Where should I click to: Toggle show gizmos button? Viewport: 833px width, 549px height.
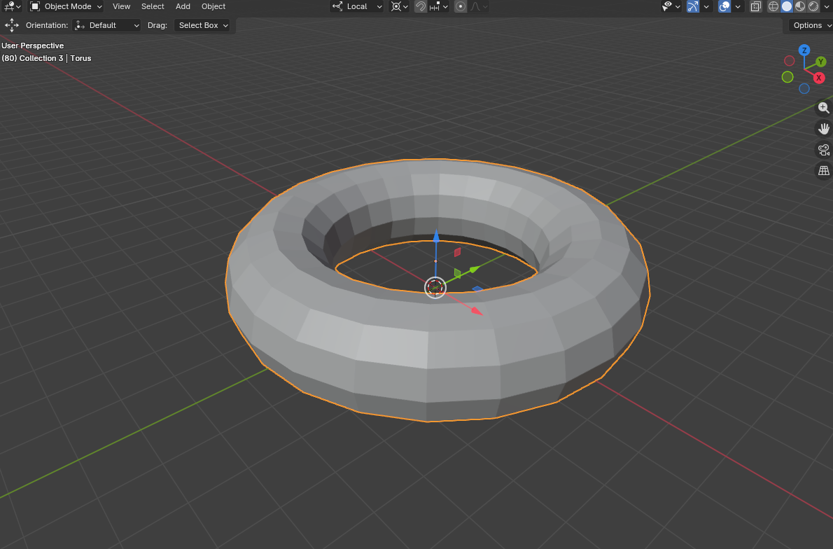pos(693,6)
